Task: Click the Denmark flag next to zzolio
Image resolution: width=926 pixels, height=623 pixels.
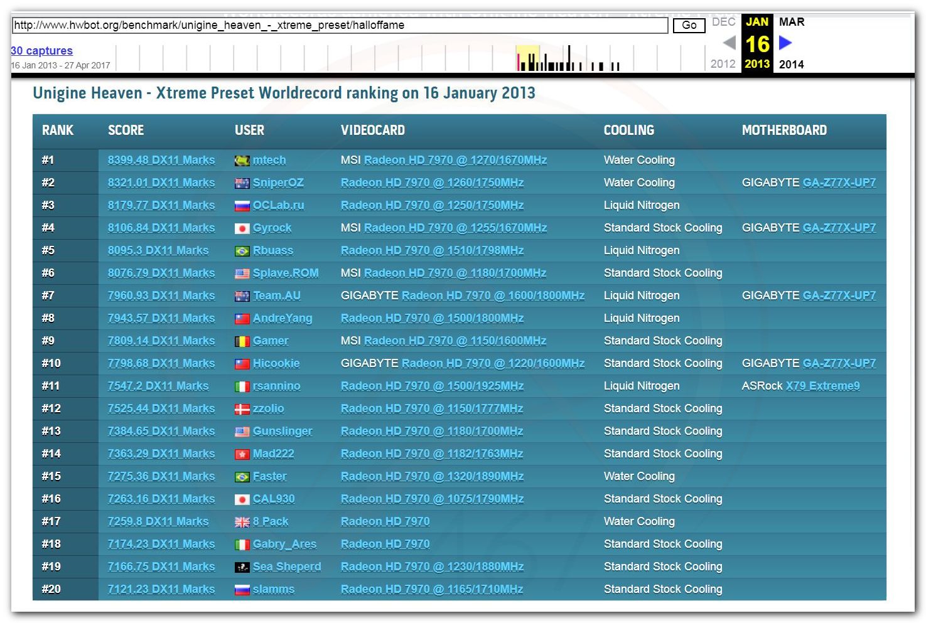Action: [x=242, y=409]
